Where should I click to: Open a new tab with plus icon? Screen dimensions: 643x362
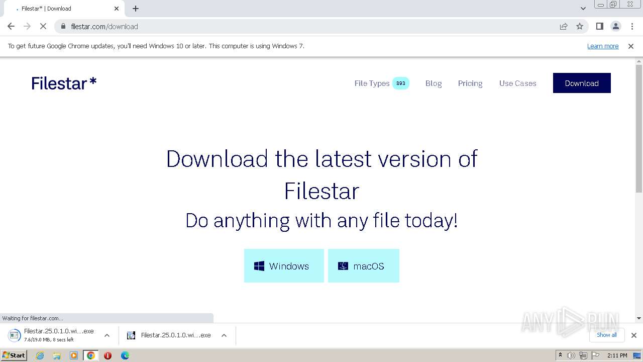pyautogui.click(x=136, y=9)
